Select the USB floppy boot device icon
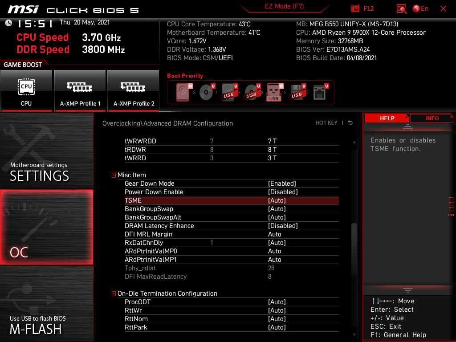Screen dimensions: 456x342 297,92
